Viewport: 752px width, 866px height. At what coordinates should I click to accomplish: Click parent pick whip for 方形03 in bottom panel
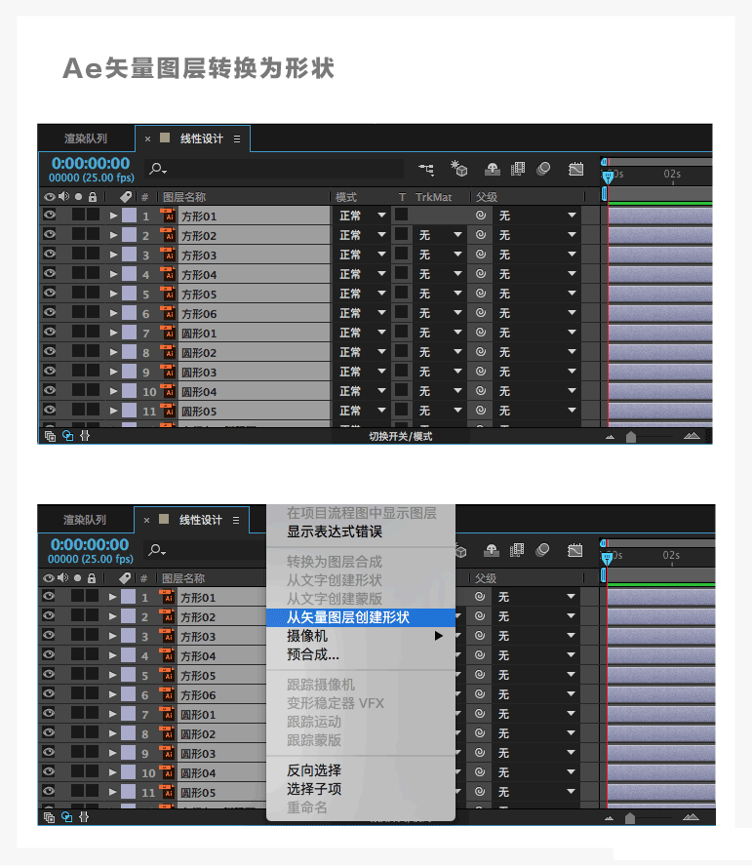[x=480, y=636]
